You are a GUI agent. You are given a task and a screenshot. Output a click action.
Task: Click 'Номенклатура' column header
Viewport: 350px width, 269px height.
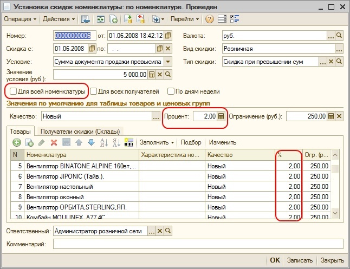(x=81, y=155)
